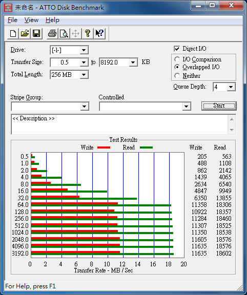The height and width of the screenshot is (295, 247).
Task: Expand the Drive dropdown list
Action: point(84,50)
